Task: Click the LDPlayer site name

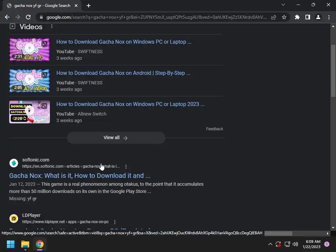Action: [x=31, y=215]
